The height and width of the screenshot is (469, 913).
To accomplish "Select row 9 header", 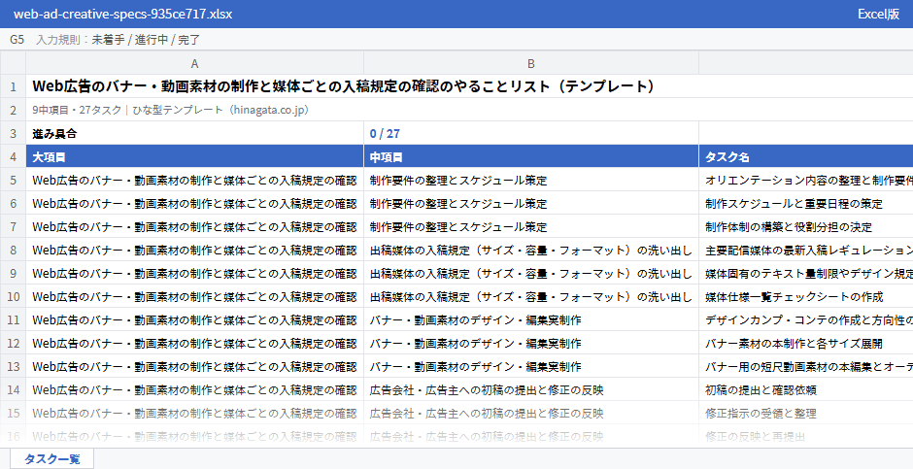I will (x=13, y=273).
